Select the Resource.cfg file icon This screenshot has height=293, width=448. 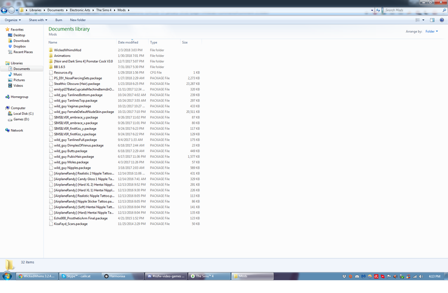(51, 73)
